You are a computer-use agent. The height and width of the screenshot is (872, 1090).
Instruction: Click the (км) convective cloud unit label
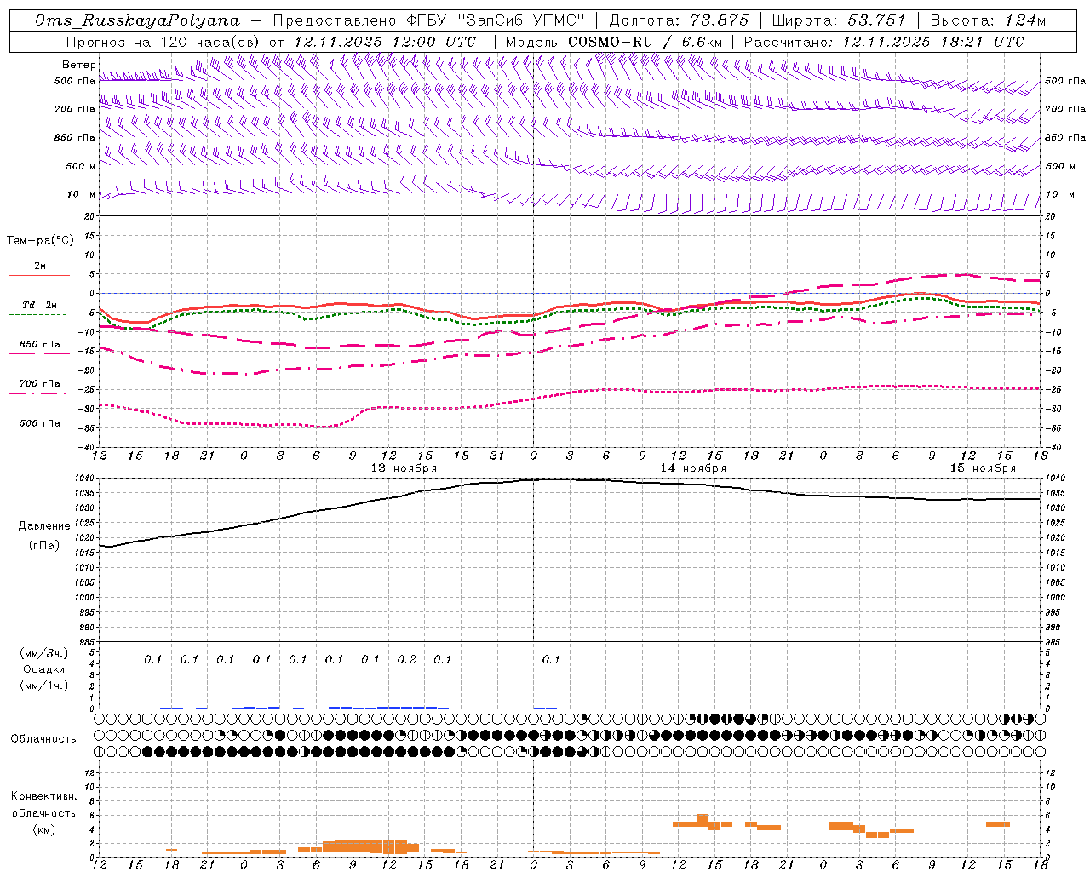43,829
